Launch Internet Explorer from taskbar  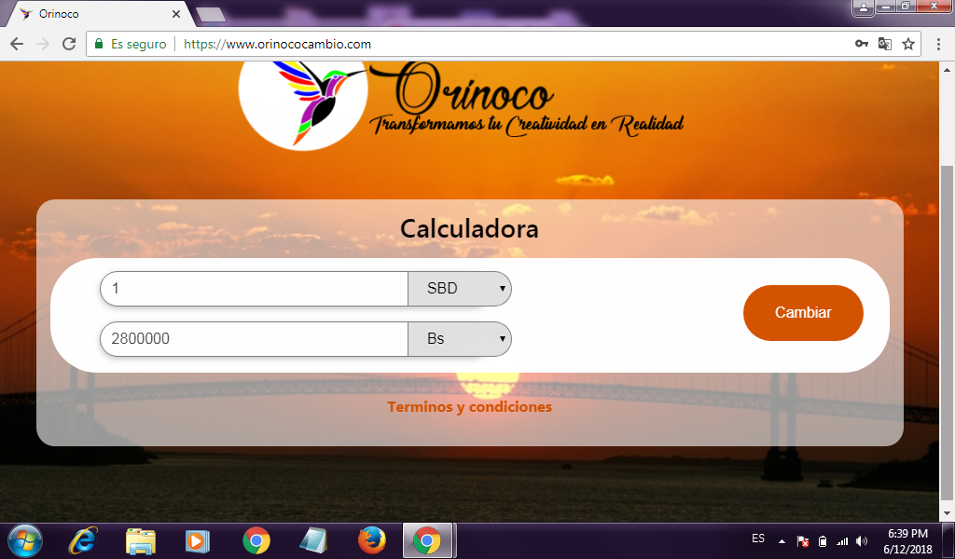click(83, 540)
